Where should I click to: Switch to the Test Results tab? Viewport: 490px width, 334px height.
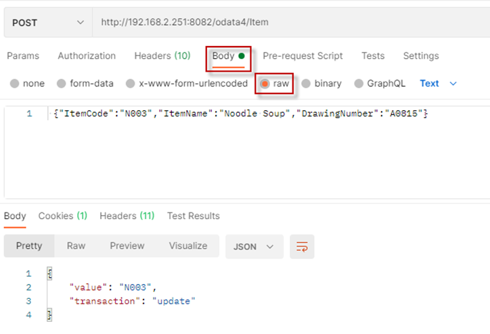(x=193, y=216)
